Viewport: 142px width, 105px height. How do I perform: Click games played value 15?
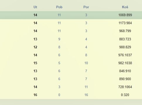coord(35,63)
